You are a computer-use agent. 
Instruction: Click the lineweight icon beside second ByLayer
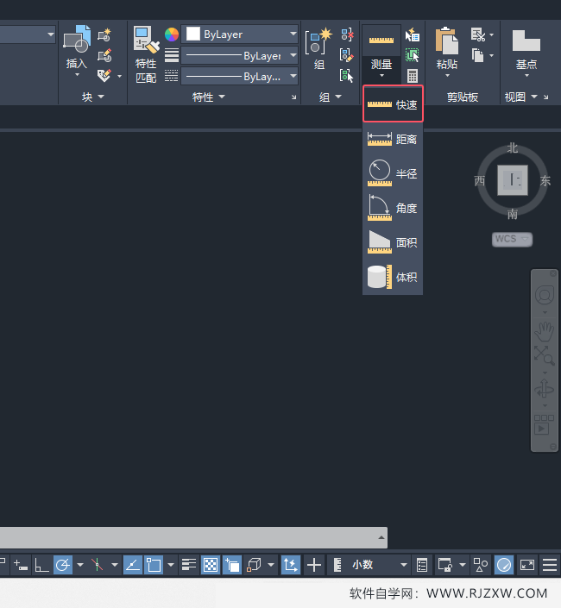click(x=172, y=55)
